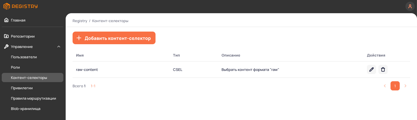This screenshot has height=120, width=417.
Task: Select page 1 in the pagination
Action: (x=395, y=86)
